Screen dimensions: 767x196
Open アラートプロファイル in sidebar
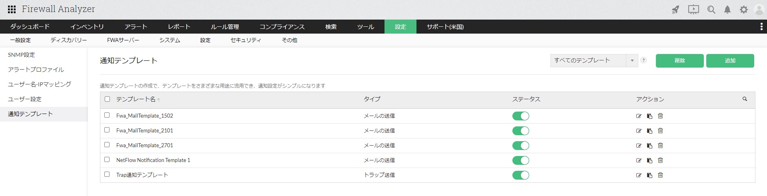click(36, 70)
